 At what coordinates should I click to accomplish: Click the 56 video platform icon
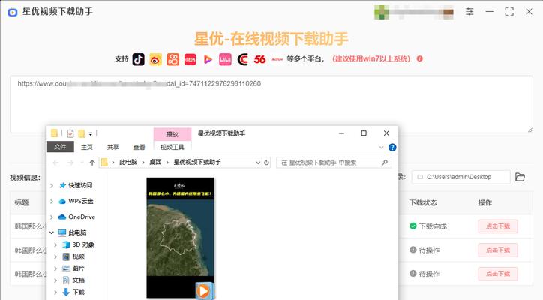pos(259,59)
